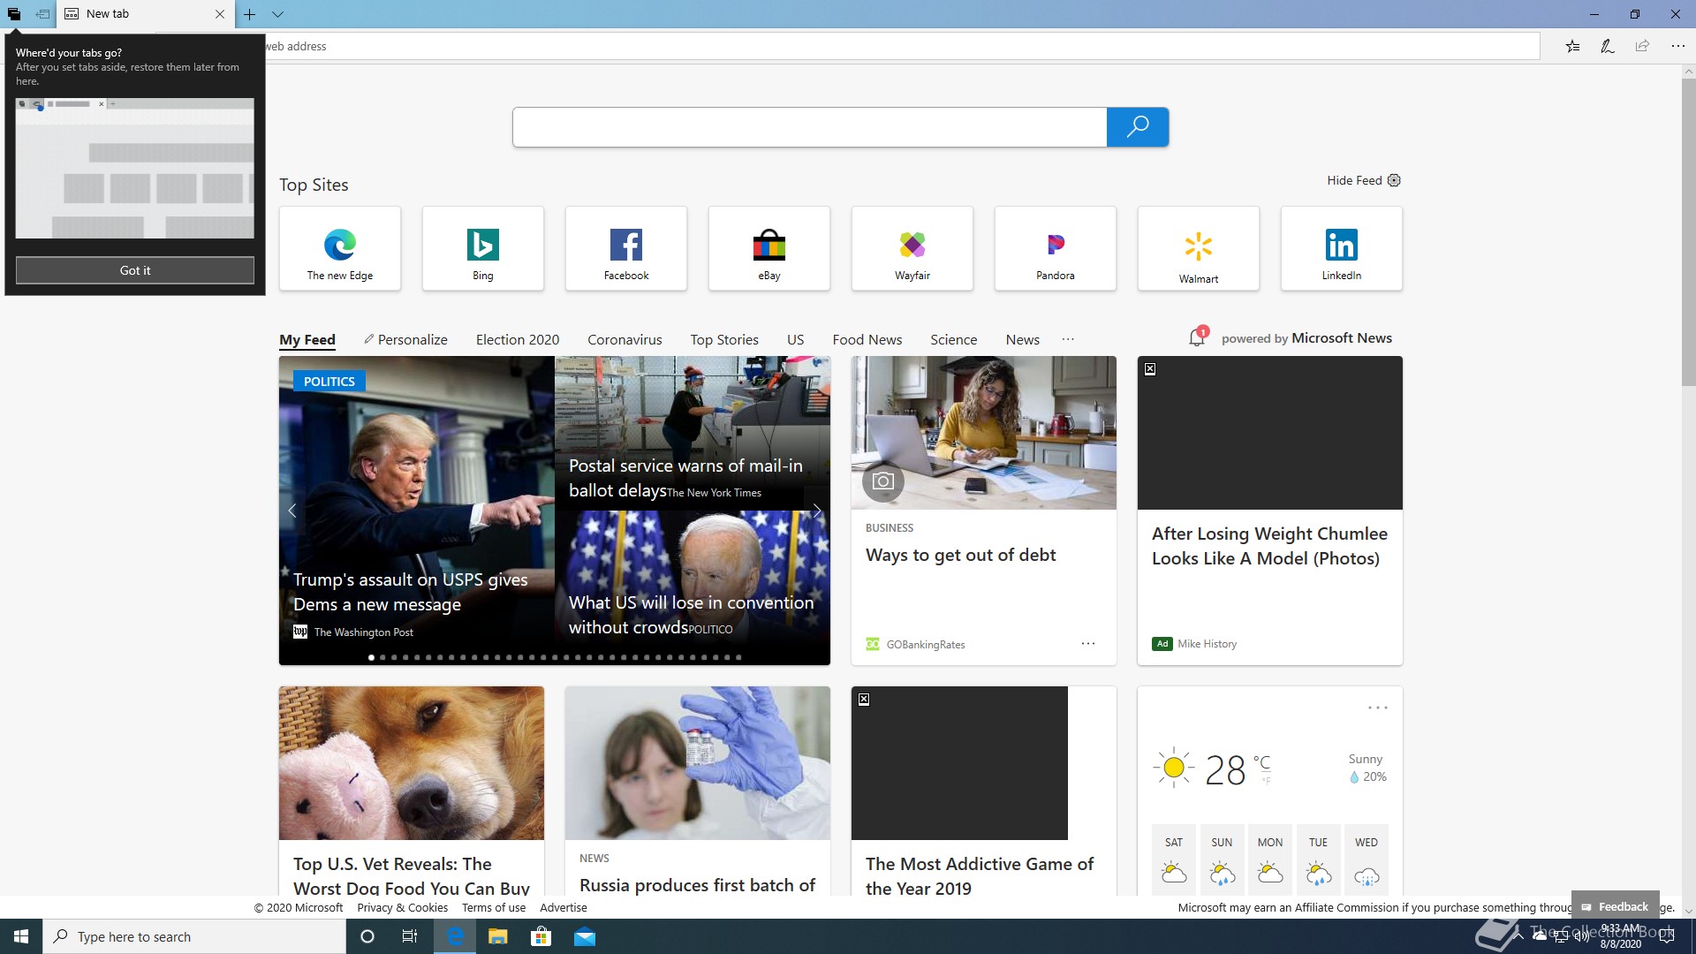Image resolution: width=1696 pixels, height=954 pixels.
Task: Click Terms of use footer link
Action: click(x=494, y=907)
